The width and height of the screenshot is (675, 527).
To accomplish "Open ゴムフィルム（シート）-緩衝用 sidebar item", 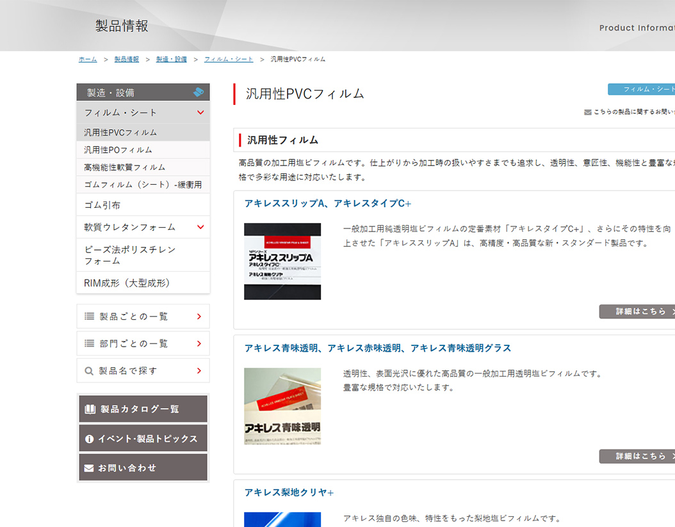I will pyautogui.click(x=143, y=184).
